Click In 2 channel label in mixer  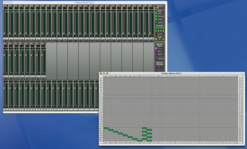coord(11,38)
